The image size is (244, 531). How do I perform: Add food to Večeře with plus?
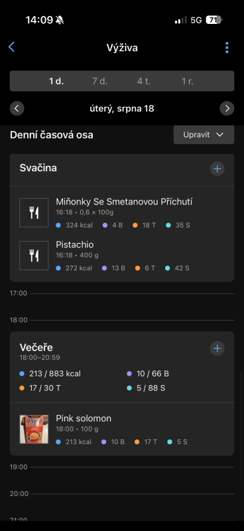click(217, 348)
